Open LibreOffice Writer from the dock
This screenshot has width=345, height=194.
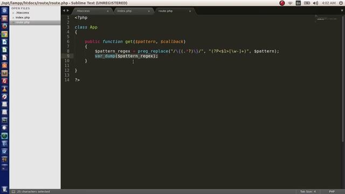point(4,42)
